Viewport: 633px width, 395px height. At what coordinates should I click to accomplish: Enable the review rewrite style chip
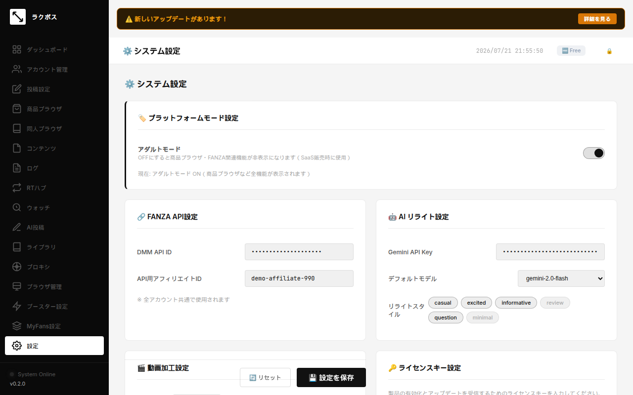(555, 303)
